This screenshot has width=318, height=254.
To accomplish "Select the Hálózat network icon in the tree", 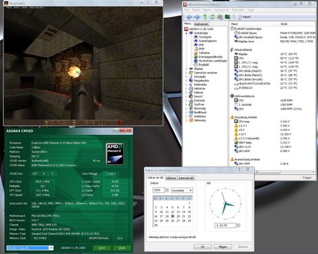I will (x=191, y=93).
